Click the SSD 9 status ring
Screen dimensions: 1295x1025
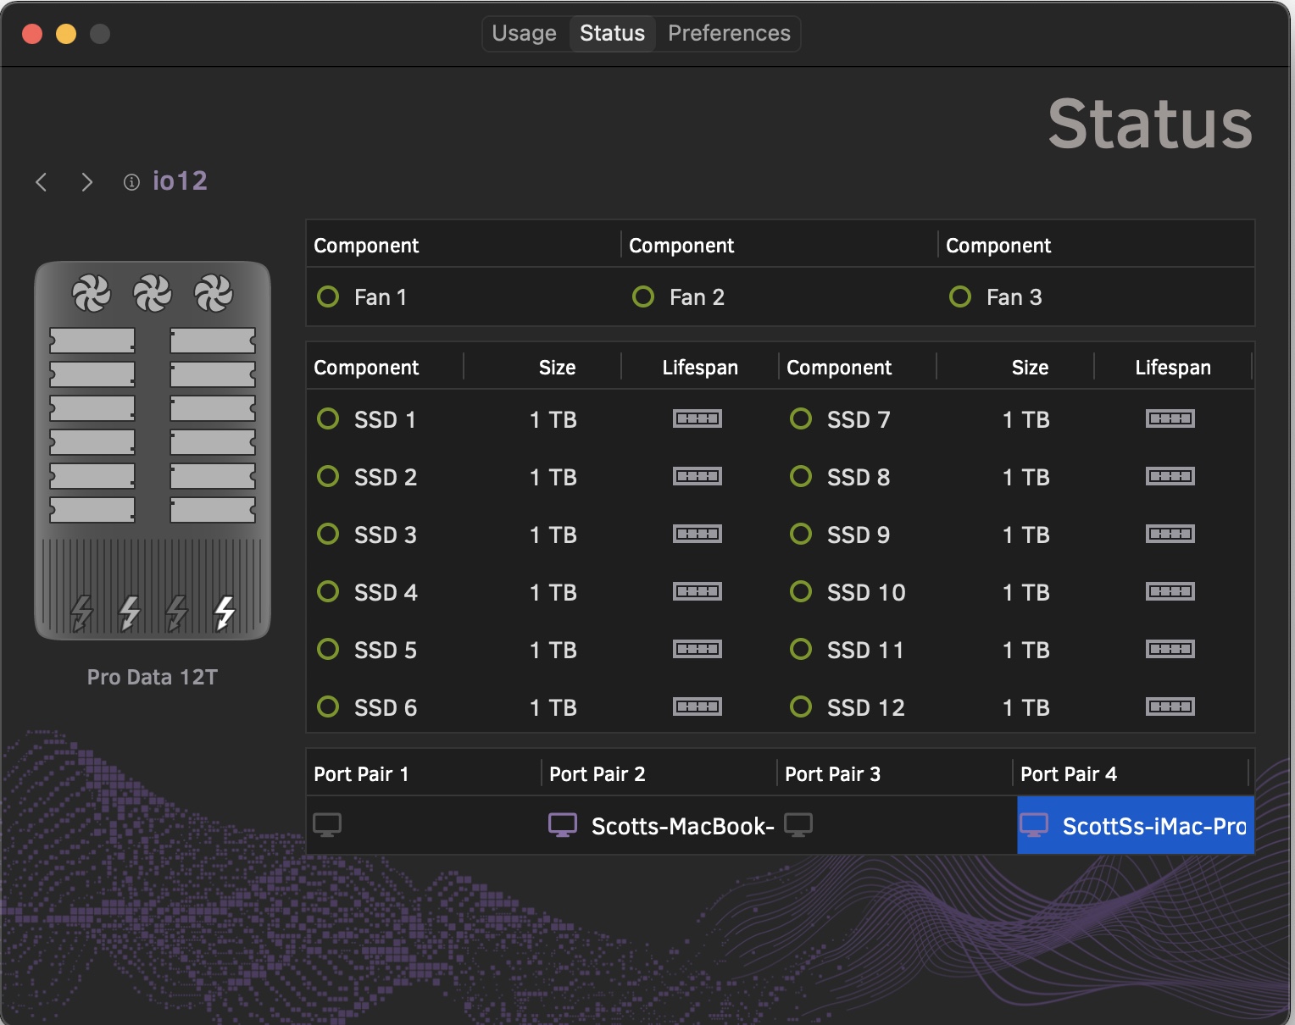[x=801, y=534]
